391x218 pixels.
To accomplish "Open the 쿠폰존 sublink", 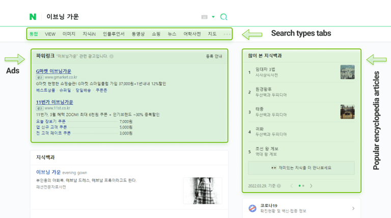I will (101, 90).
